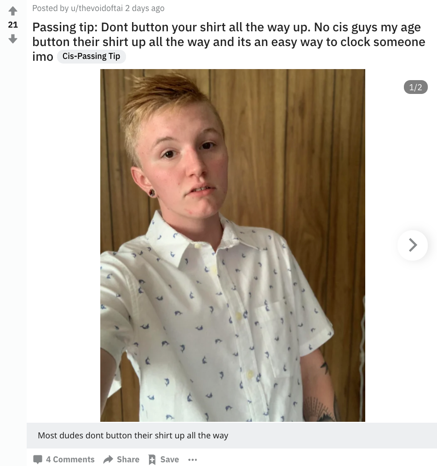The height and width of the screenshot is (466, 437).
Task: Open the '4 Comments' label
Action: tap(70, 460)
